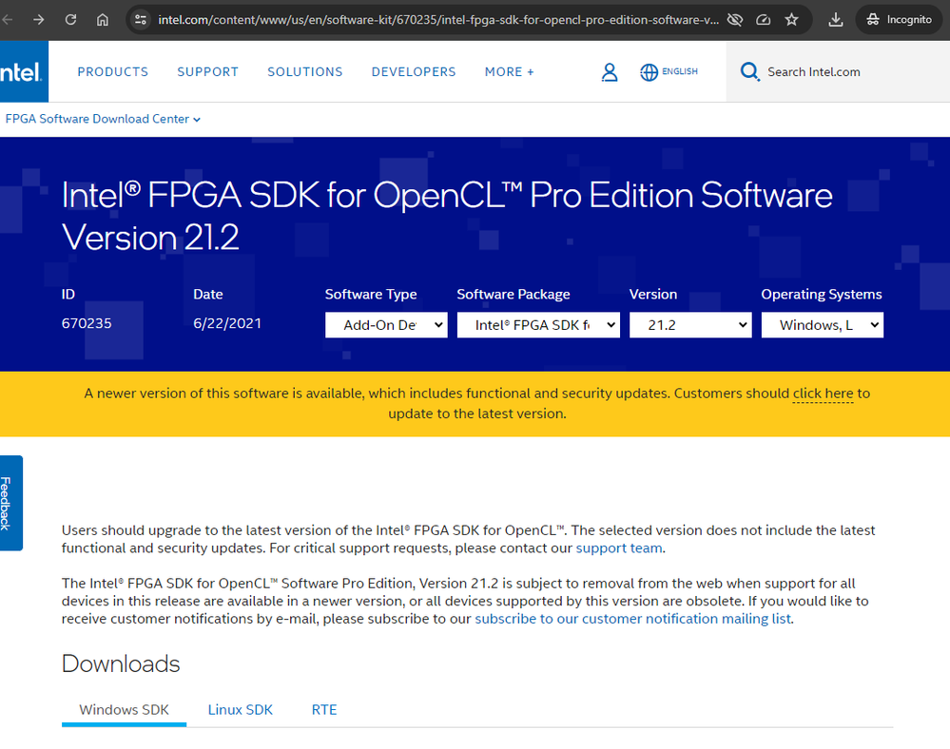Open browser downloads icon
The height and width of the screenshot is (749, 950).
coord(836,20)
